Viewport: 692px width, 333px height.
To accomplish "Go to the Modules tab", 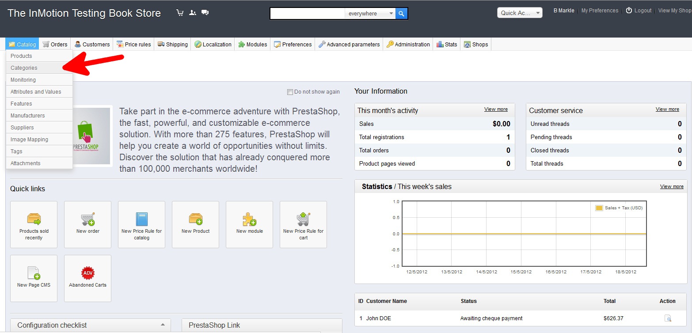I will click(x=252, y=44).
